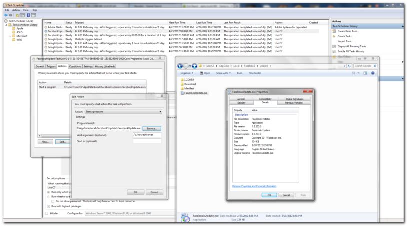Toggle the Hidden checkbox
This screenshot has width=407, height=226.
[47, 213]
